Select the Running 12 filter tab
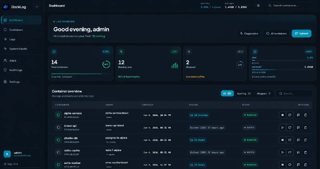 (244, 93)
